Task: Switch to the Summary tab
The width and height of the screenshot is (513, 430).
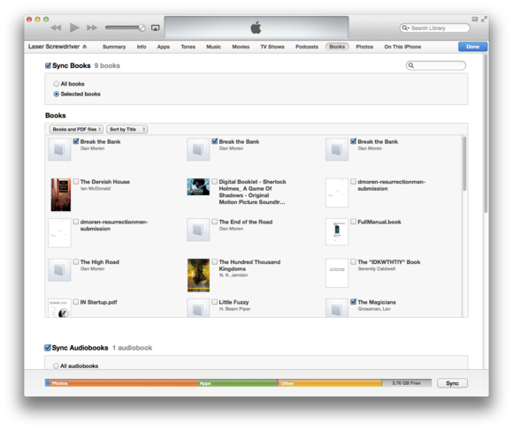Action: (x=114, y=47)
